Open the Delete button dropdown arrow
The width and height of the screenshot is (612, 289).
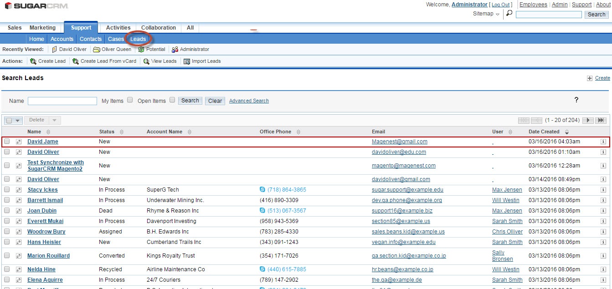[x=54, y=120]
